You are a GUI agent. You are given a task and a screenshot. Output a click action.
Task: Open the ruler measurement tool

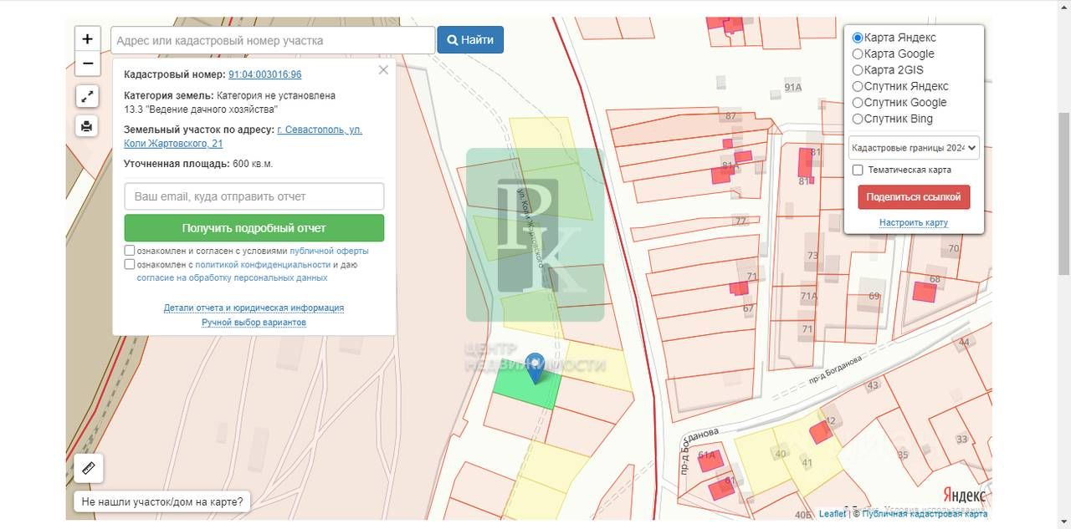coord(89,468)
